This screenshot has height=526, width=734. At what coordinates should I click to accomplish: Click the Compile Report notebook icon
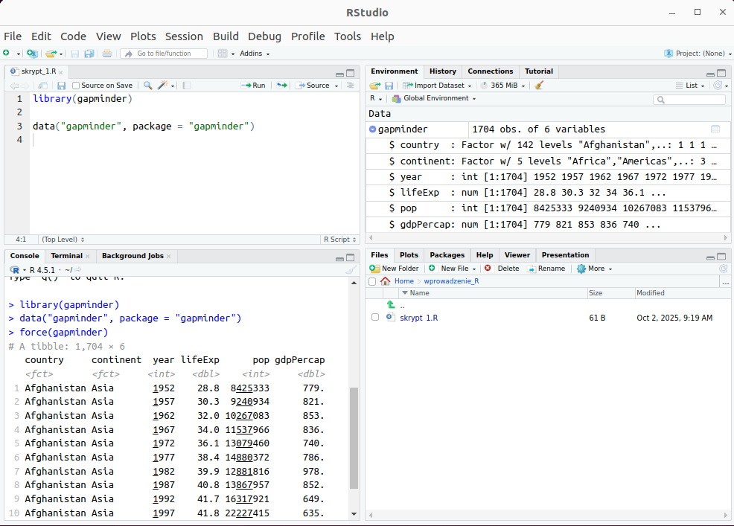tap(187, 85)
